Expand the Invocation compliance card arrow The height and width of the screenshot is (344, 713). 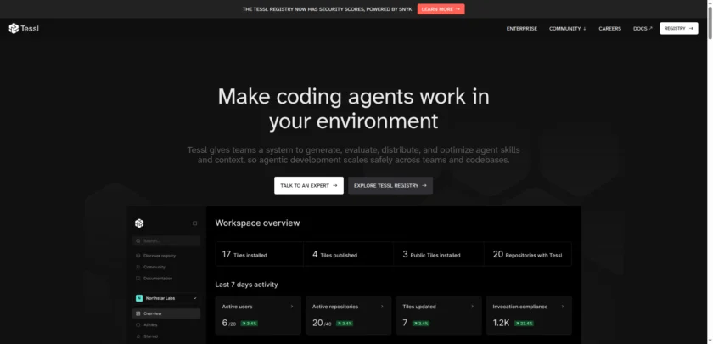point(561,307)
